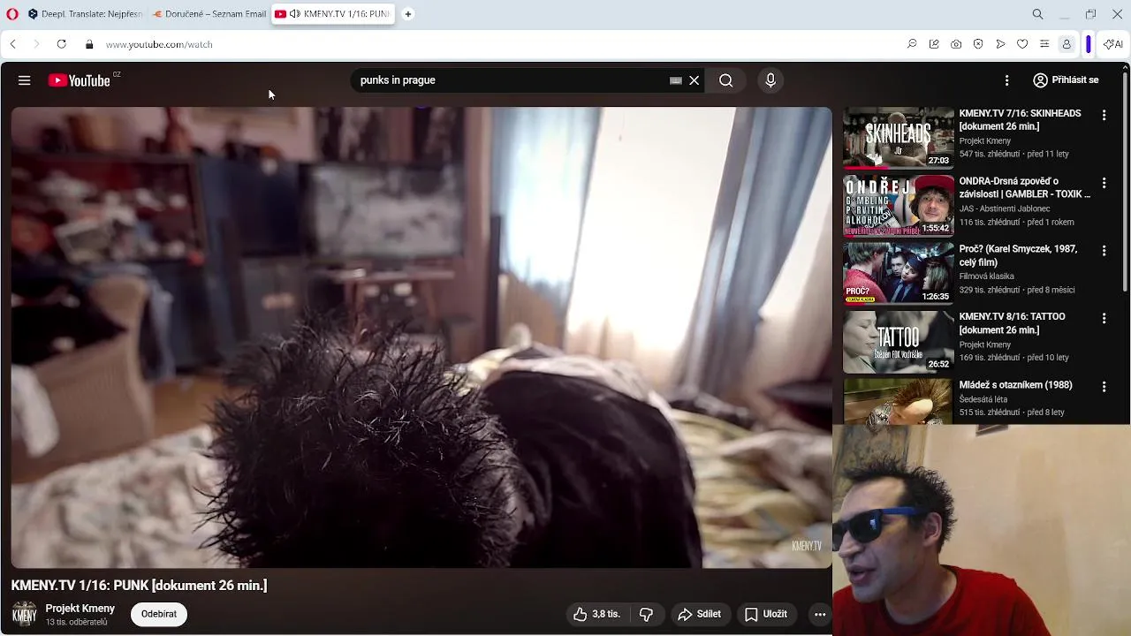Open the tab search magnifier icon
This screenshot has width=1131, height=636.
[1038, 14]
